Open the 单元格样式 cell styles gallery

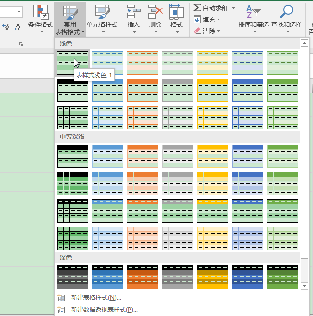pos(102,19)
